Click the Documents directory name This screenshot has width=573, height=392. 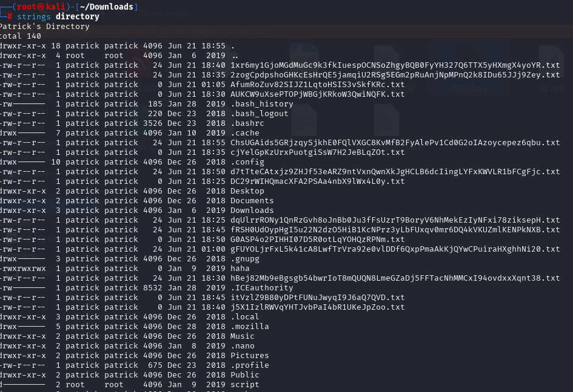252,201
